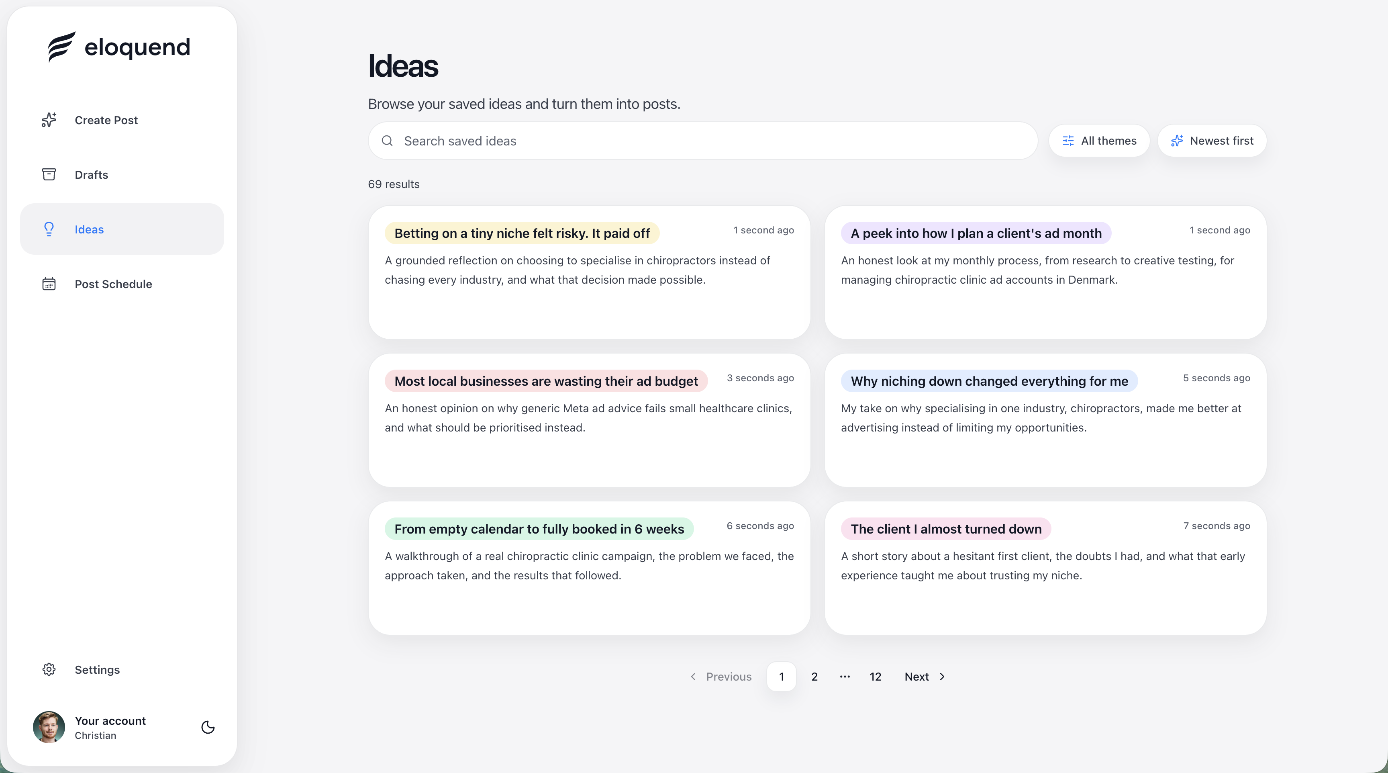This screenshot has height=773, width=1388.
Task: Click the Settings gear icon
Action: coord(49,669)
